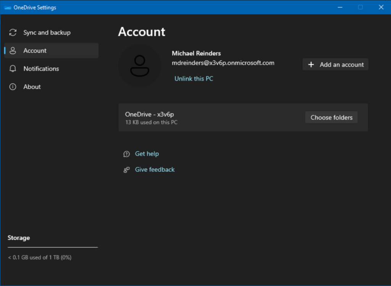Viewport: 391px width, 286px height.
Task: Switch to the Sync and backup section
Action: 47,32
